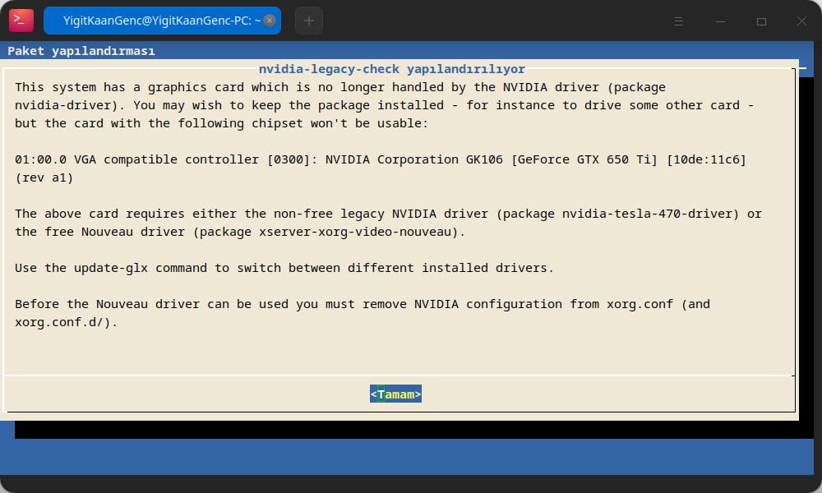Click the '[10de:11c6]' device ID text
Viewport: 822px width, 493px height.
point(706,159)
